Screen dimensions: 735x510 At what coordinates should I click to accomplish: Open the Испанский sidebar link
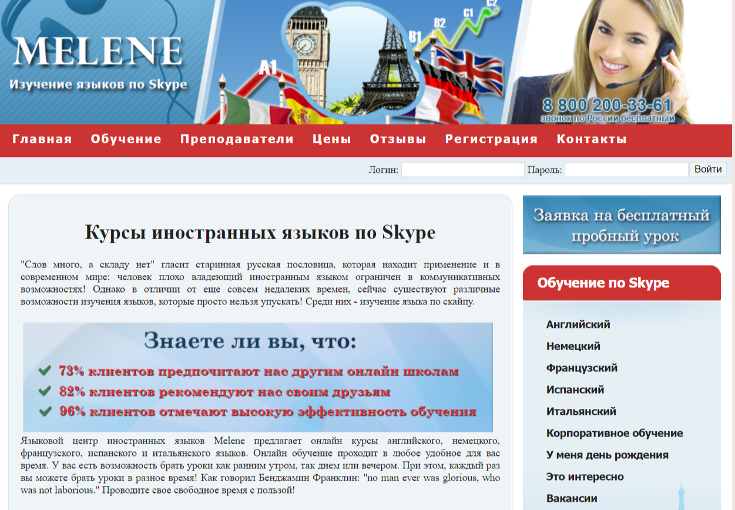[575, 390]
